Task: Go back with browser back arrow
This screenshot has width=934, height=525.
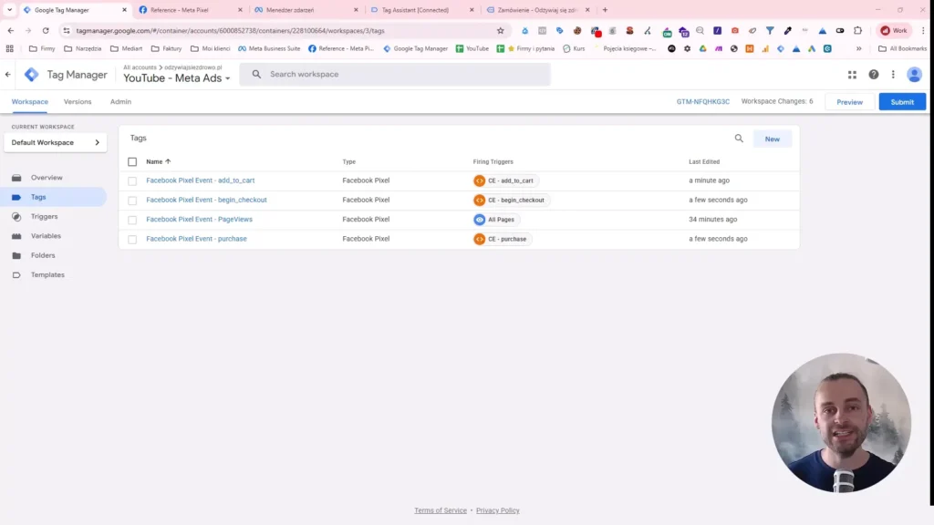Action: pyautogui.click(x=11, y=30)
